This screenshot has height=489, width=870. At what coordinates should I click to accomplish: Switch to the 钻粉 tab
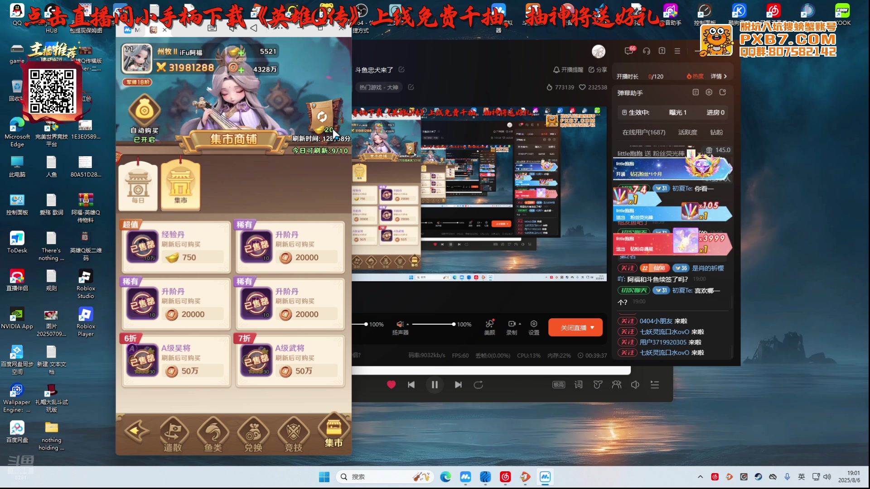716,132
